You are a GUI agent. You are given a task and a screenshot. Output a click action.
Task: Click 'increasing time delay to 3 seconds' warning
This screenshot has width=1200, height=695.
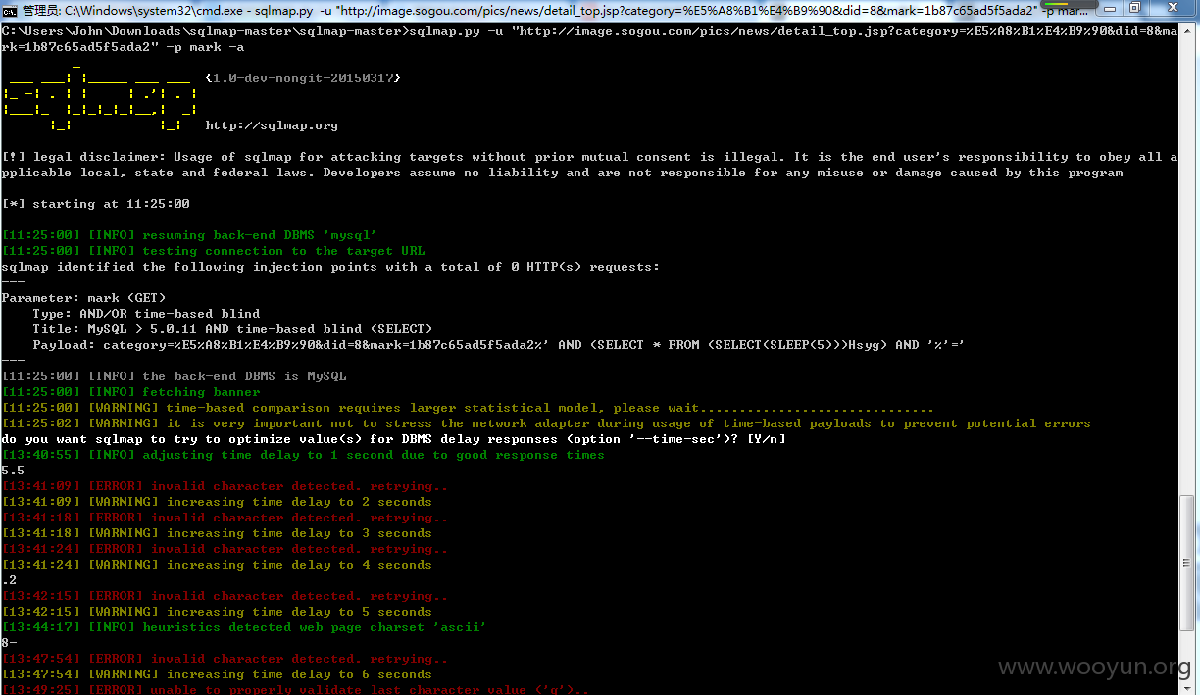point(217,533)
